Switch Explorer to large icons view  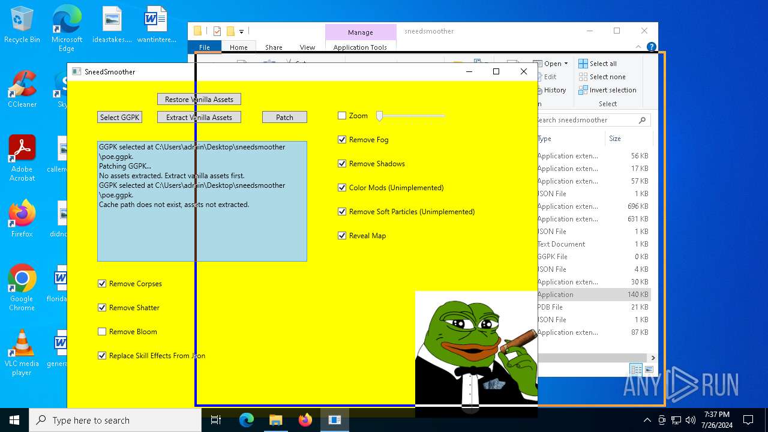649,370
